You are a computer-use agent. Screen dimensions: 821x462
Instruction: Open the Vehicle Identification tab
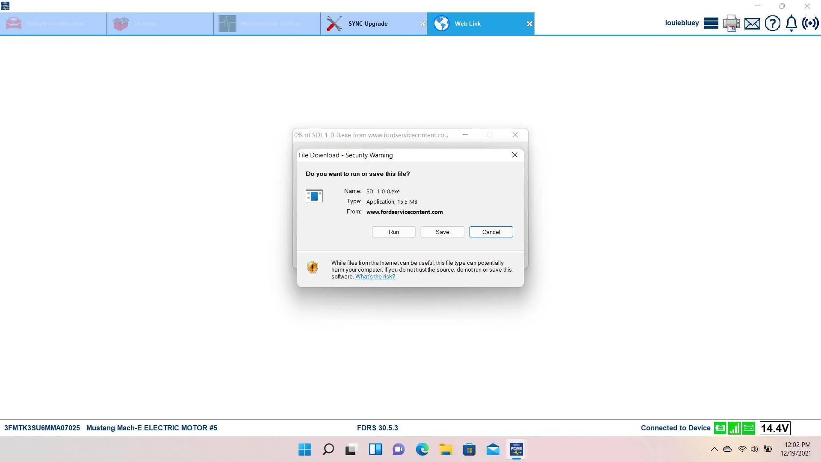click(53, 24)
